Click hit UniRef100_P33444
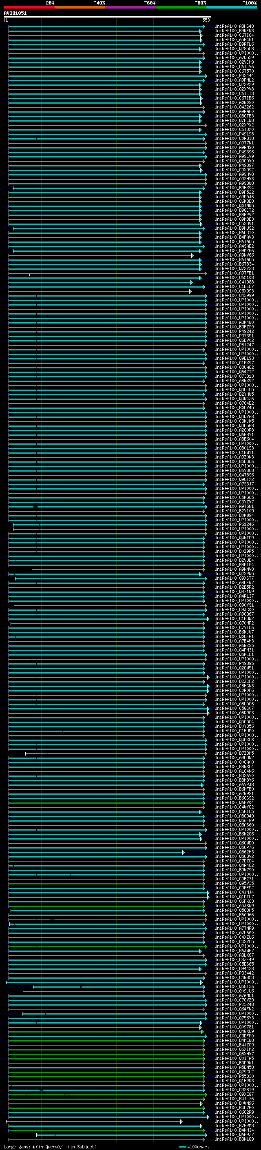 234,76
